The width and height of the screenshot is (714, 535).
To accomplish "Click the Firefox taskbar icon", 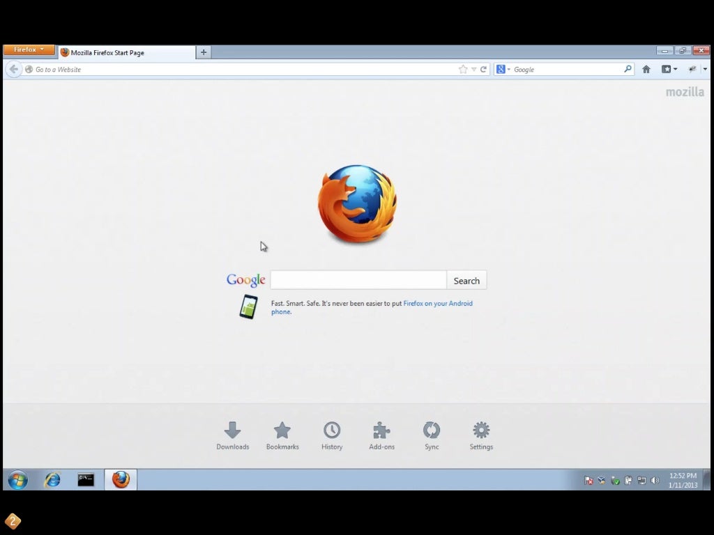I will click(x=121, y=479).
